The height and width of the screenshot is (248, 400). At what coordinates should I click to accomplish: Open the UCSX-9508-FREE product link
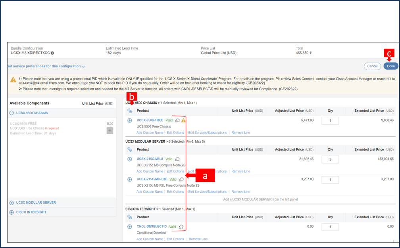(150, 120)
